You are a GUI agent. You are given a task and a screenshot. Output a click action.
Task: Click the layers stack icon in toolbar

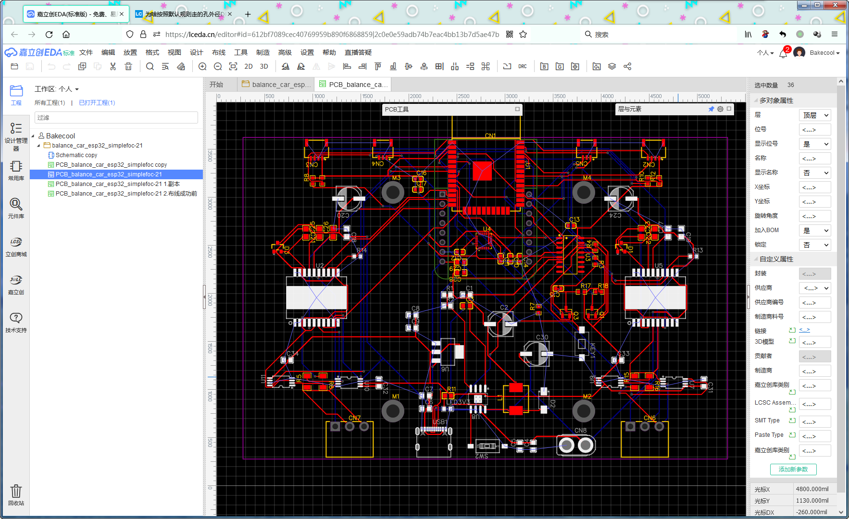click(x=612, y=66)
